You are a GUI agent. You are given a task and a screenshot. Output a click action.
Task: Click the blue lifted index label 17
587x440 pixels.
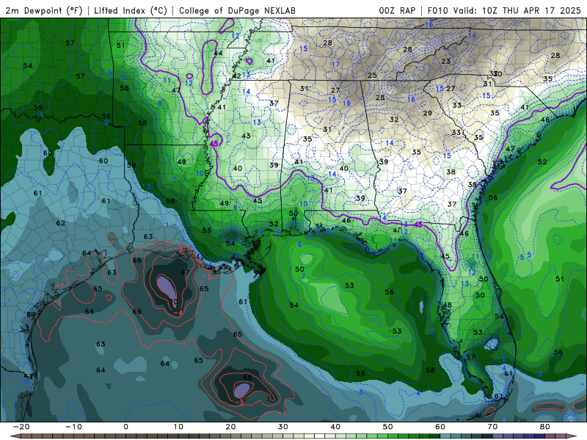pos(335,65)
